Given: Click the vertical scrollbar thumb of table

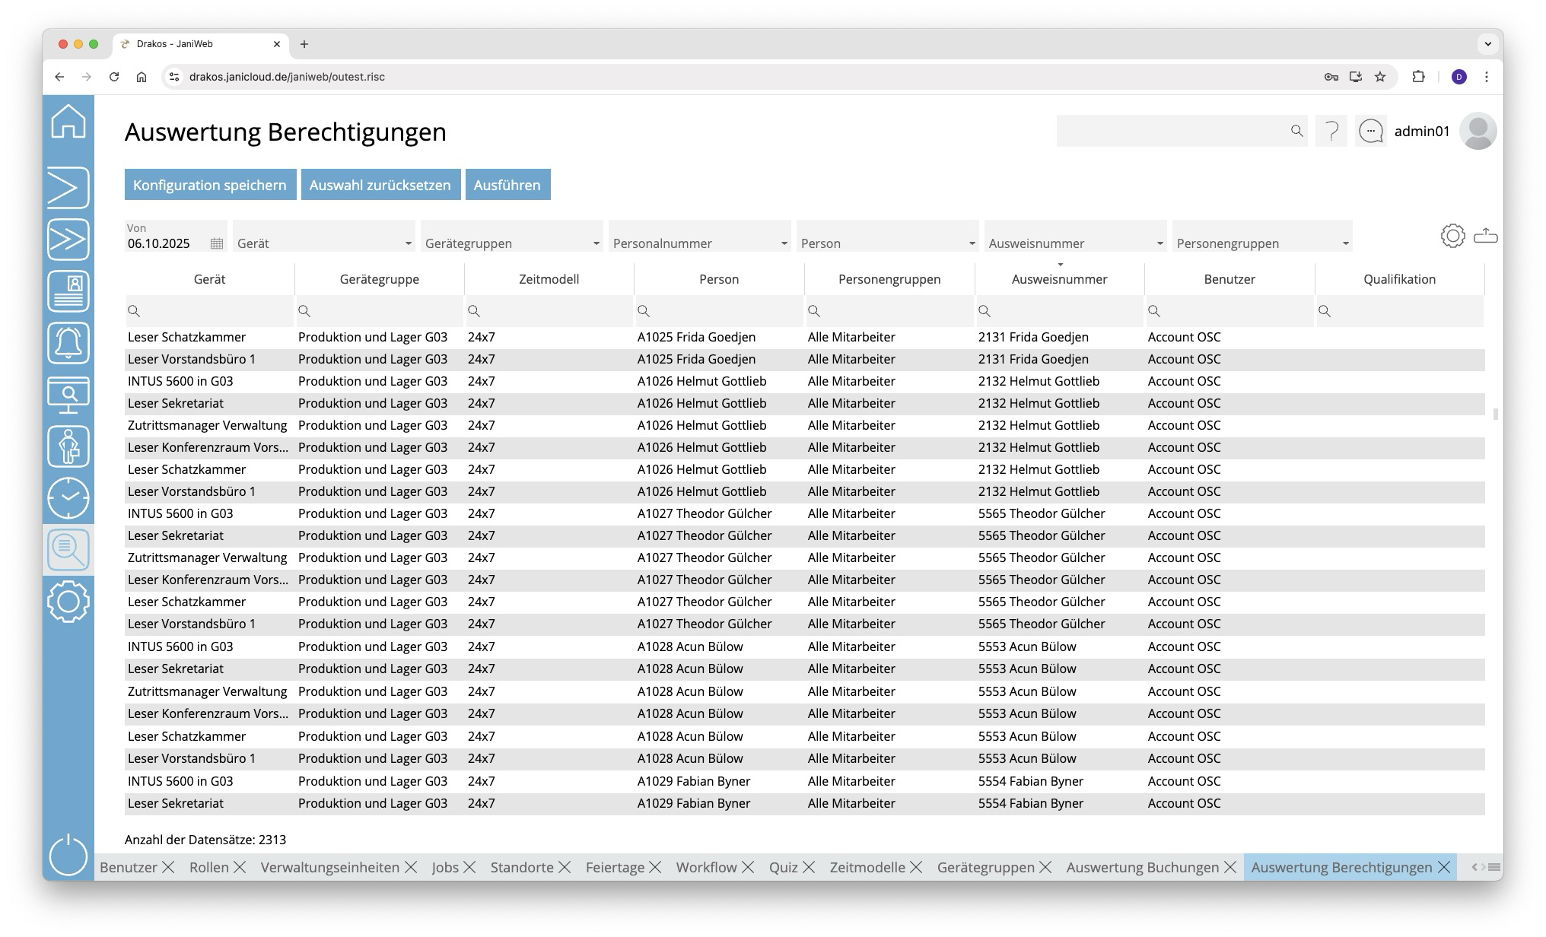Looking at the screenshot, I should coord(1495,415).
